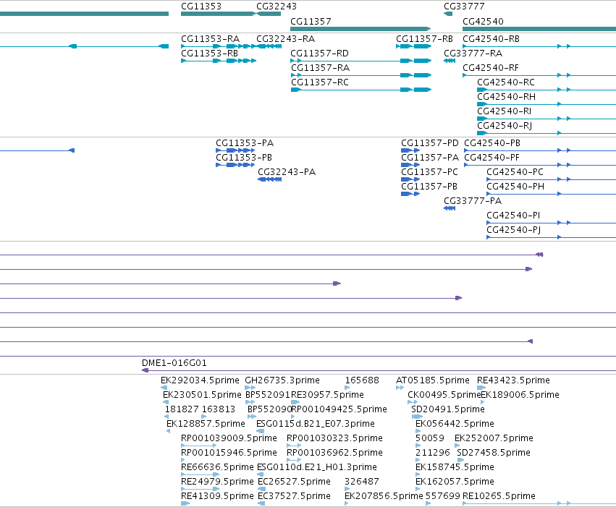Select EST label EK207856.5prime
This screenshot has height=507, width=616.
[x=384, y=497]
